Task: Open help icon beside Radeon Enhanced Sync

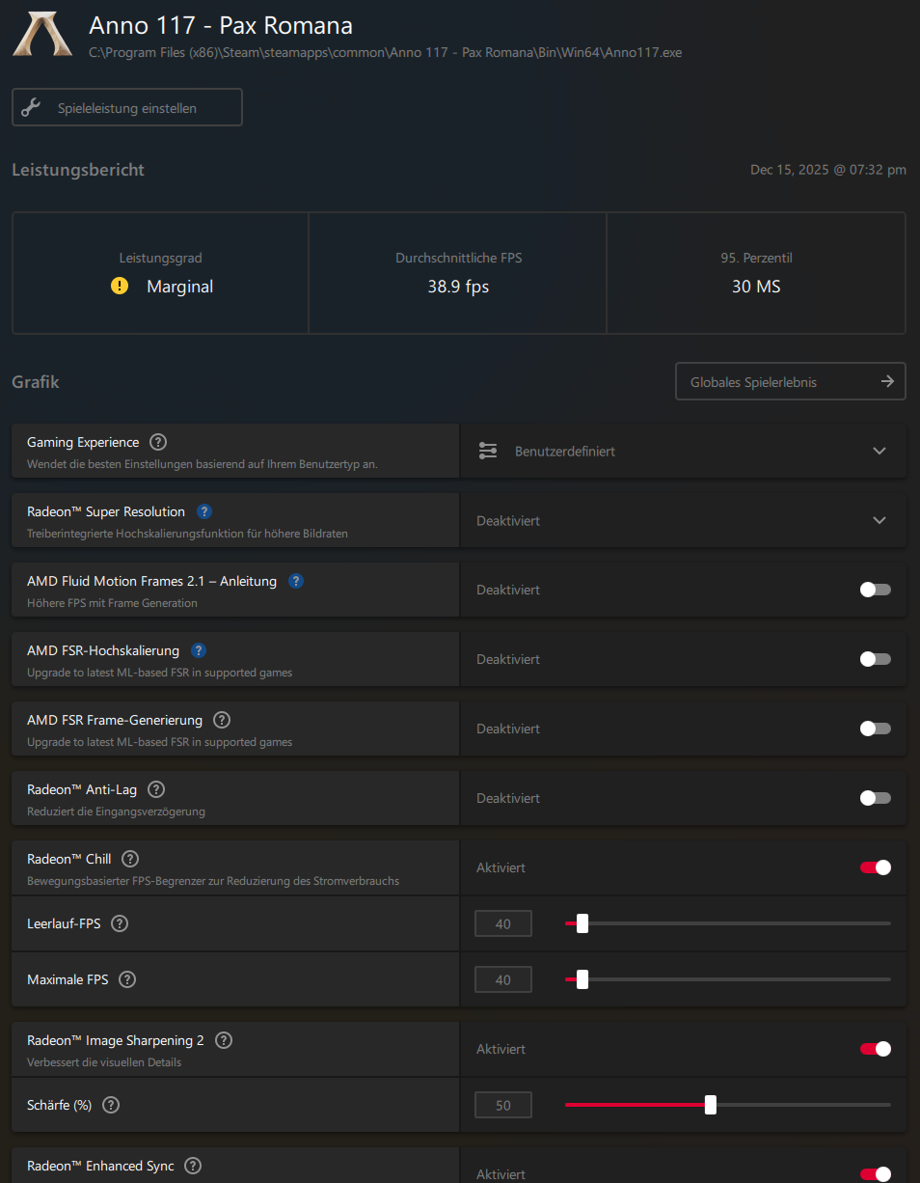Action: (x=193, y=1166)
